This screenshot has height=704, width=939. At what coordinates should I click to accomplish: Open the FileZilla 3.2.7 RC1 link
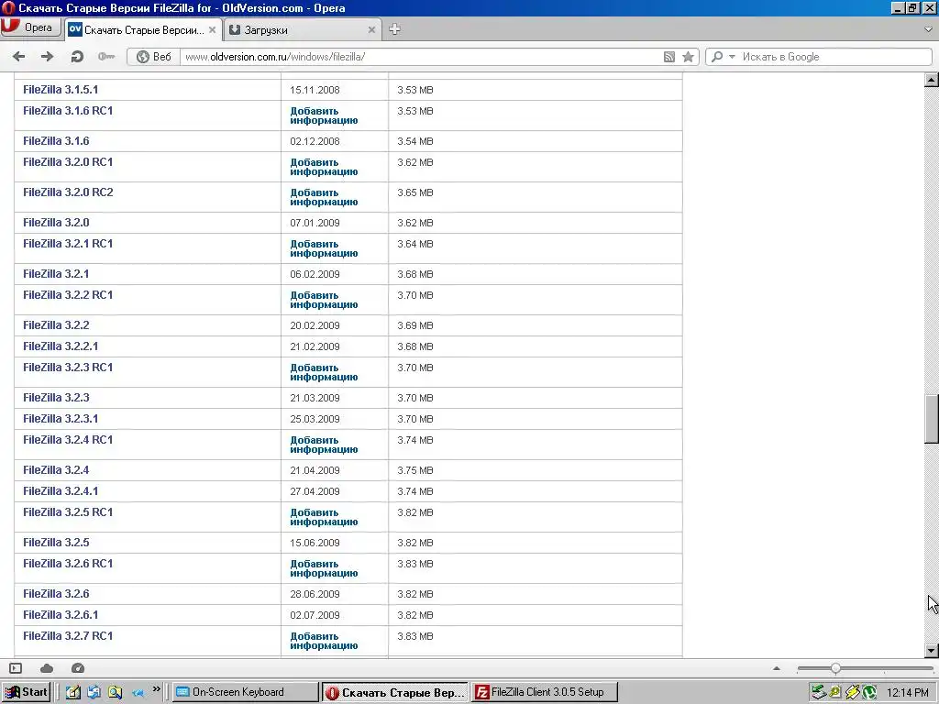[68, 636]
